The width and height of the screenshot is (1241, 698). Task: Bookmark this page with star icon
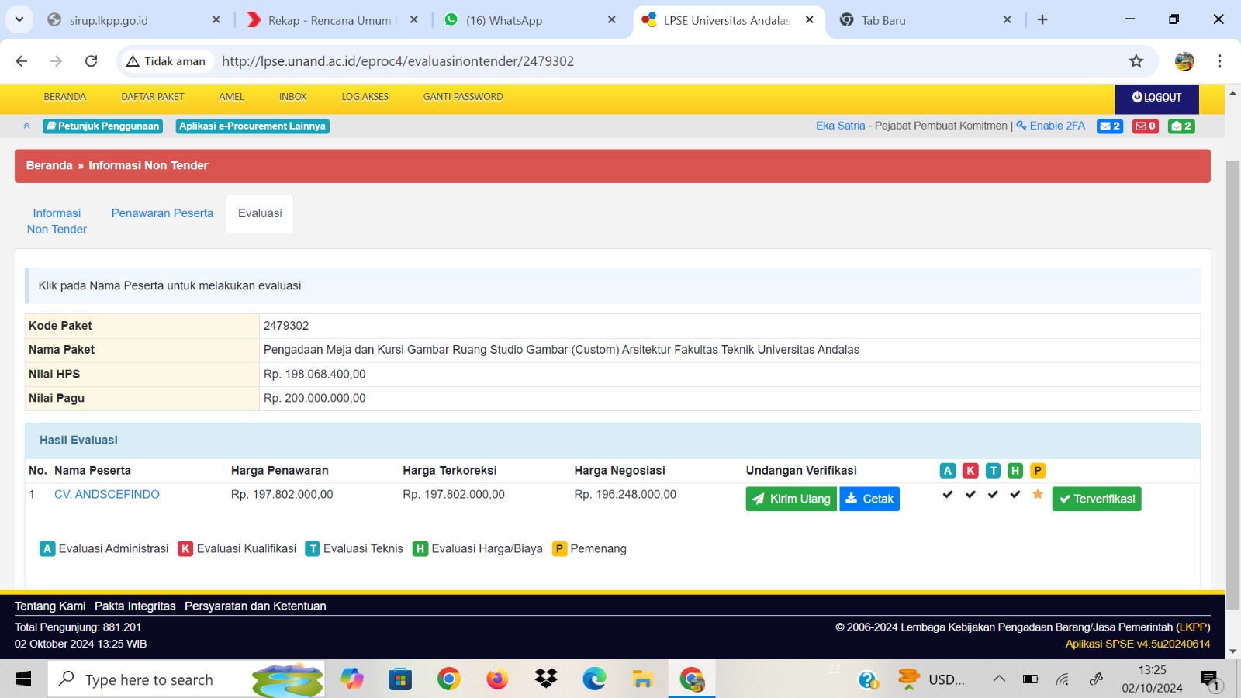click(1136, 61)
